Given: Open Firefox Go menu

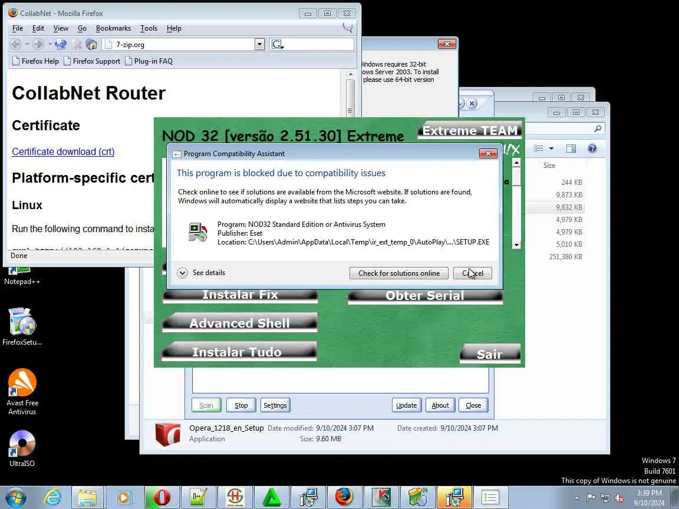Looking at the screenshot, I should point(83,28).
